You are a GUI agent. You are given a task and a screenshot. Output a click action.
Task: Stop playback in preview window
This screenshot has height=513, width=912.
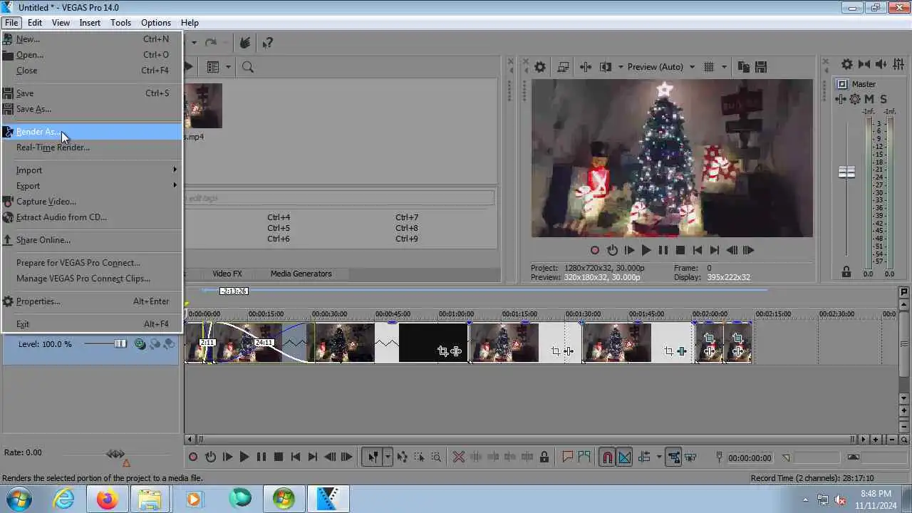680,250
